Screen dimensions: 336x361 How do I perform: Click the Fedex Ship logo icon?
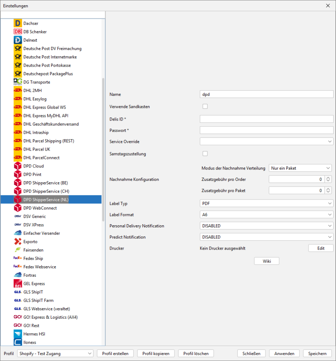coord(18,258)
